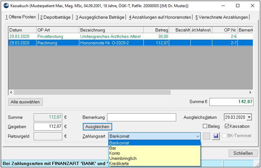Collapse the Zahlungsart combo box
The height and width of the screenshot is (168, 261).
198,136
